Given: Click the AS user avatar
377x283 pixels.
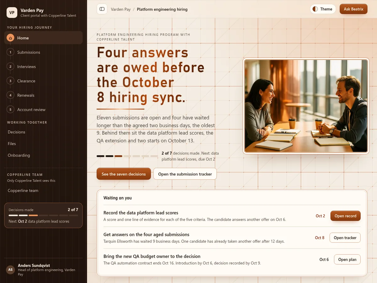Looking at the screenshot, I should [10, 270].
